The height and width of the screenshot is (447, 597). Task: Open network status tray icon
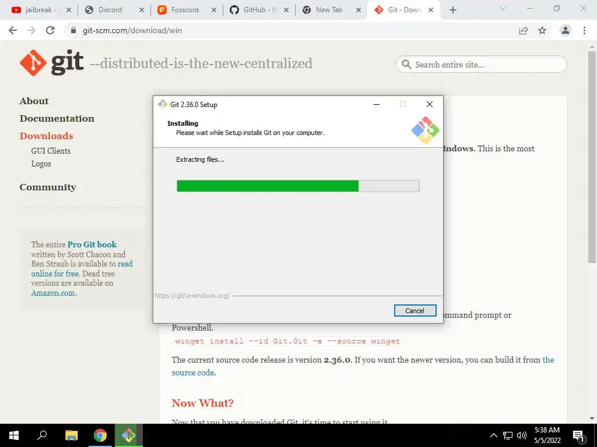pyautogui.click(x=508, y=435)
